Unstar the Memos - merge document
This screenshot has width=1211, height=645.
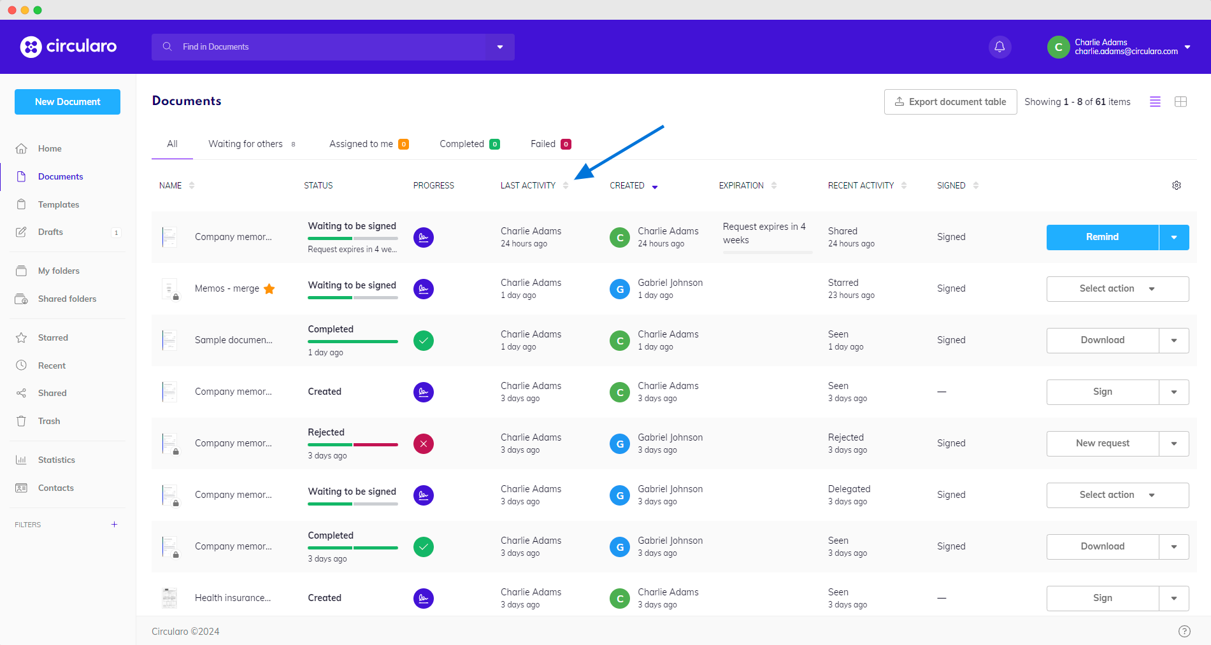click(x=269, y=289)
